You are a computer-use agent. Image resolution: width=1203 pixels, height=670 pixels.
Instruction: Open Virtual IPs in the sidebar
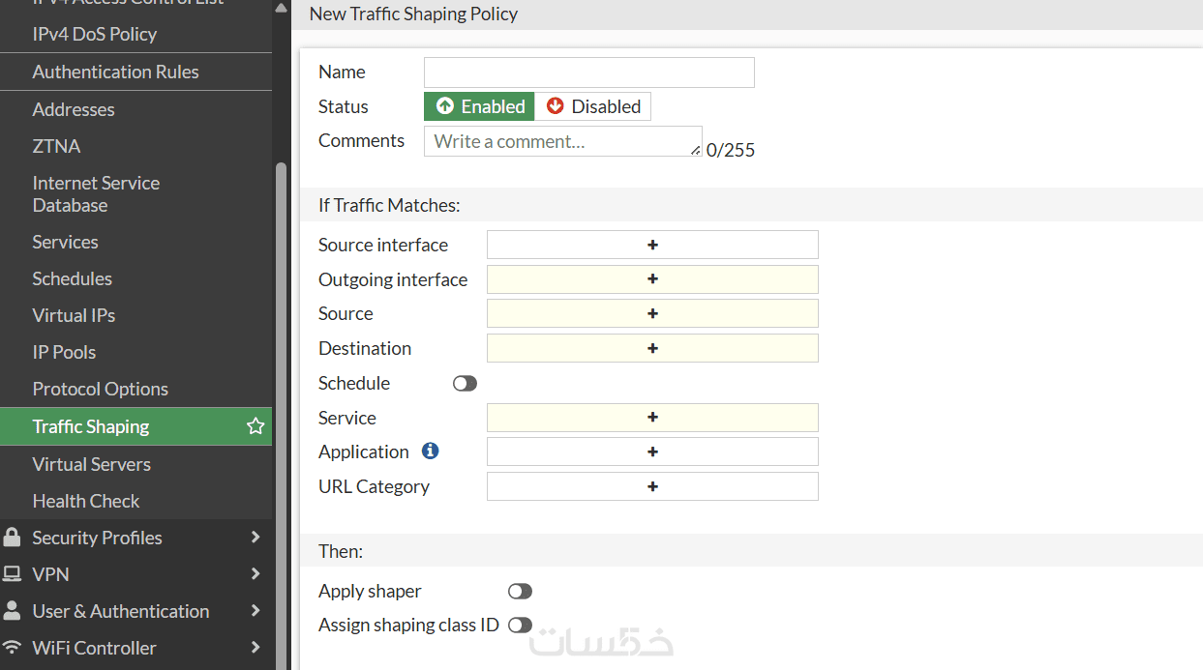(74, 315)
